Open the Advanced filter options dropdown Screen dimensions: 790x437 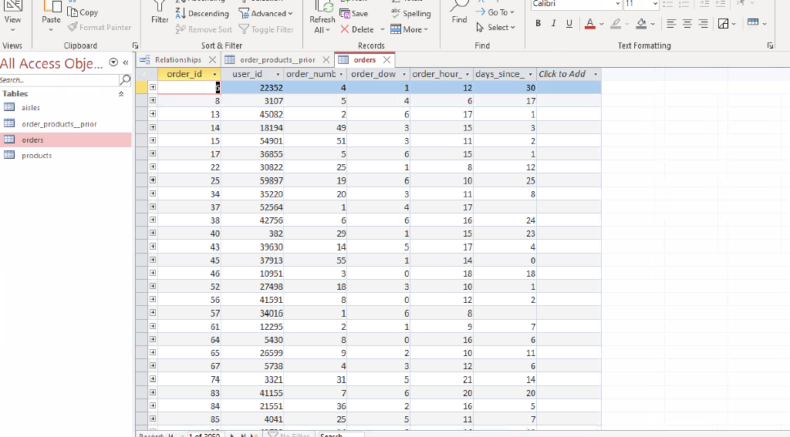[267, 13]
